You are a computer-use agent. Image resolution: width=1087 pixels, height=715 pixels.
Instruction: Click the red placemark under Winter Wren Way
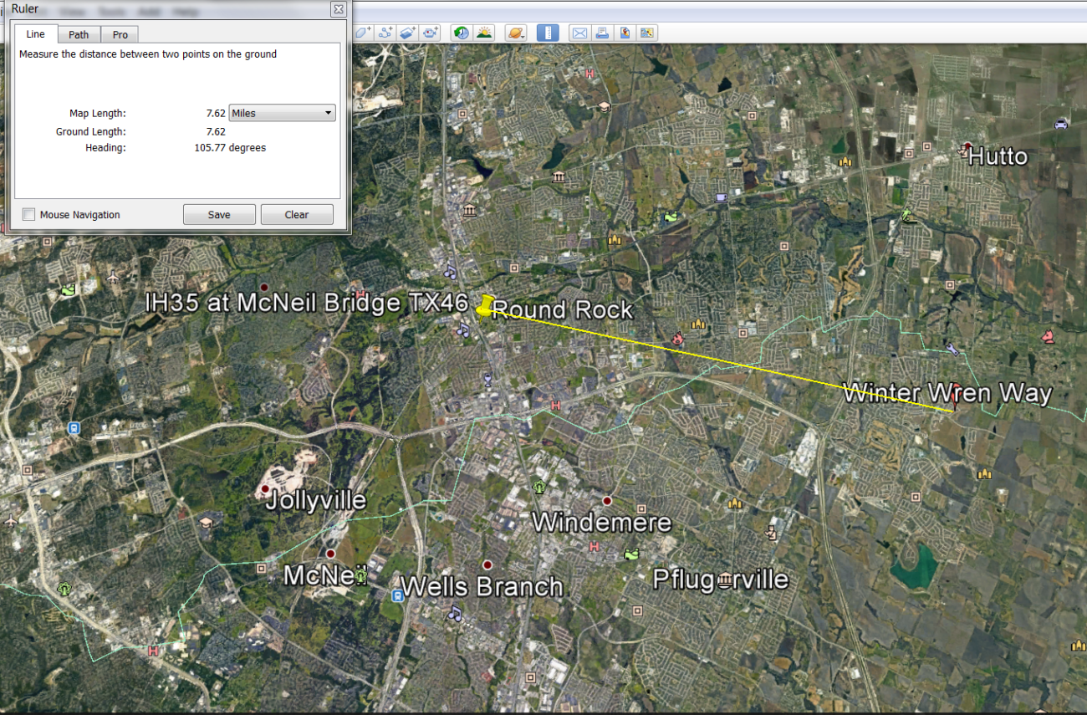click(957, 398)
